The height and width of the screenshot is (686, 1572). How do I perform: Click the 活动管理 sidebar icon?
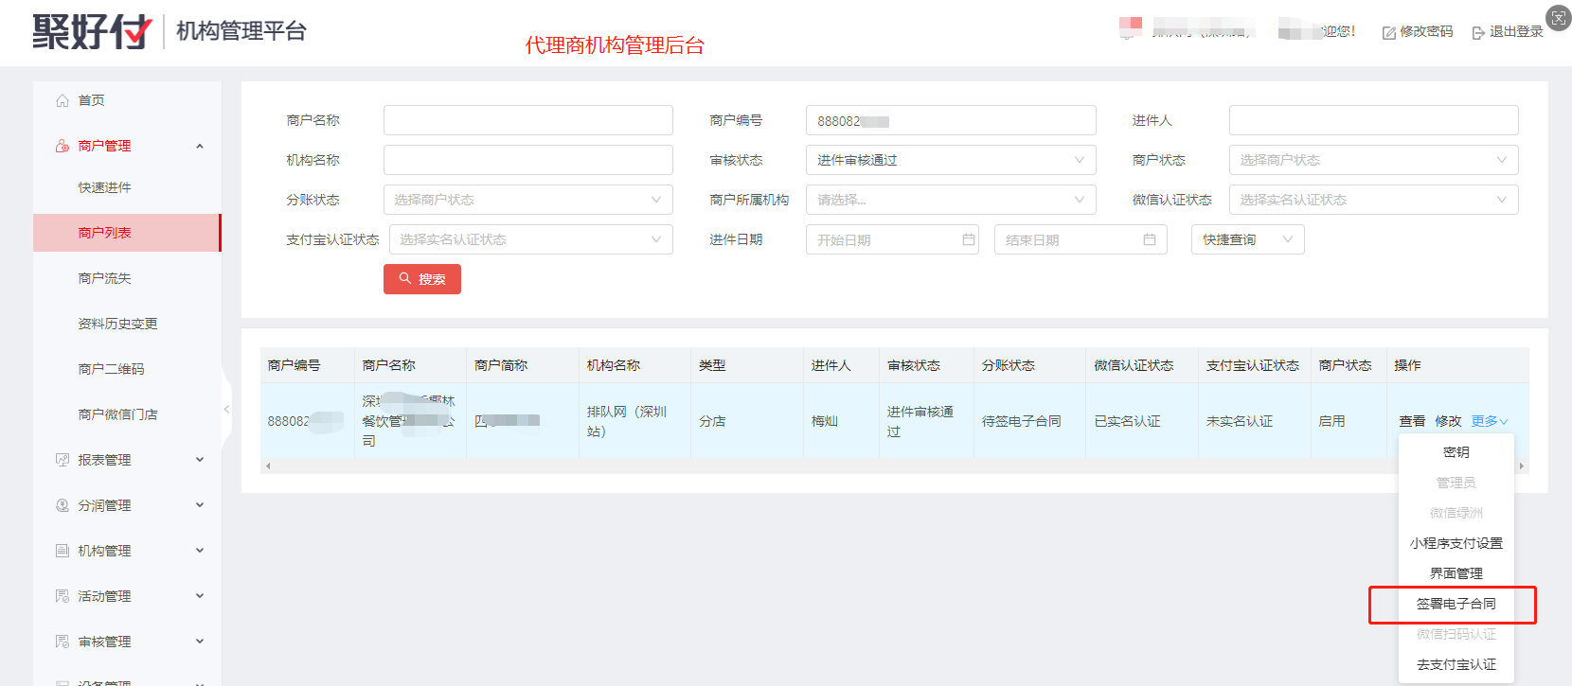pos(63,596)
